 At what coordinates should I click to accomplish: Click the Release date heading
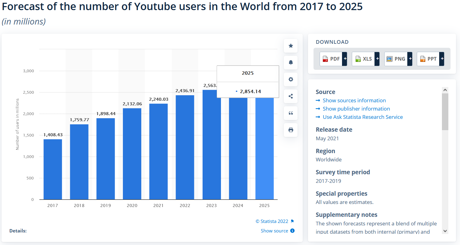334,130
